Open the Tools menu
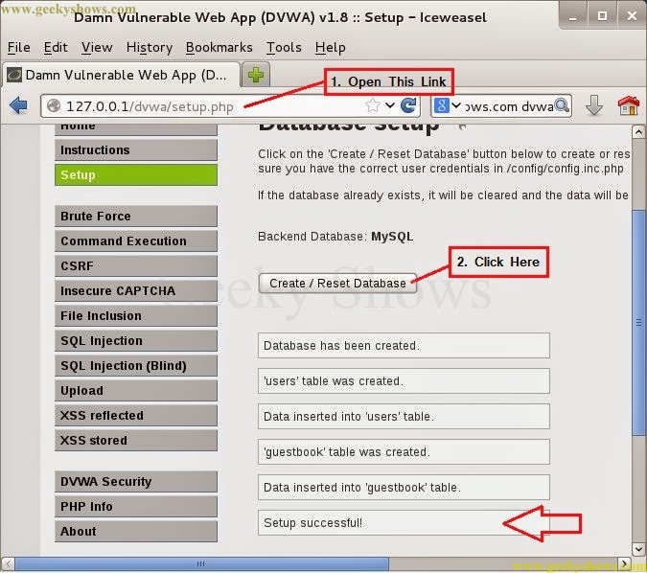Screen dimensions: 647x573 284,47
